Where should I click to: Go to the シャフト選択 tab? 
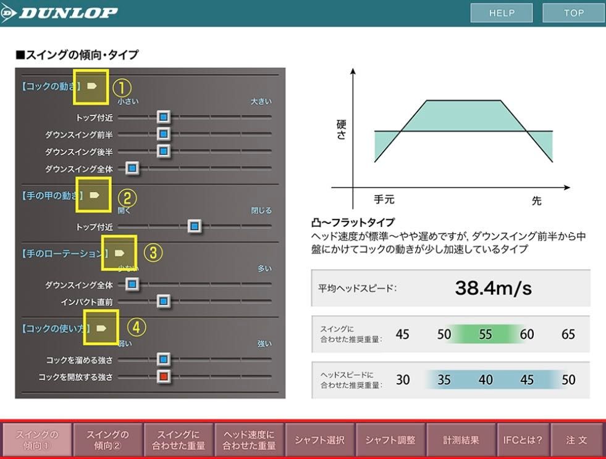pos(319,440)
